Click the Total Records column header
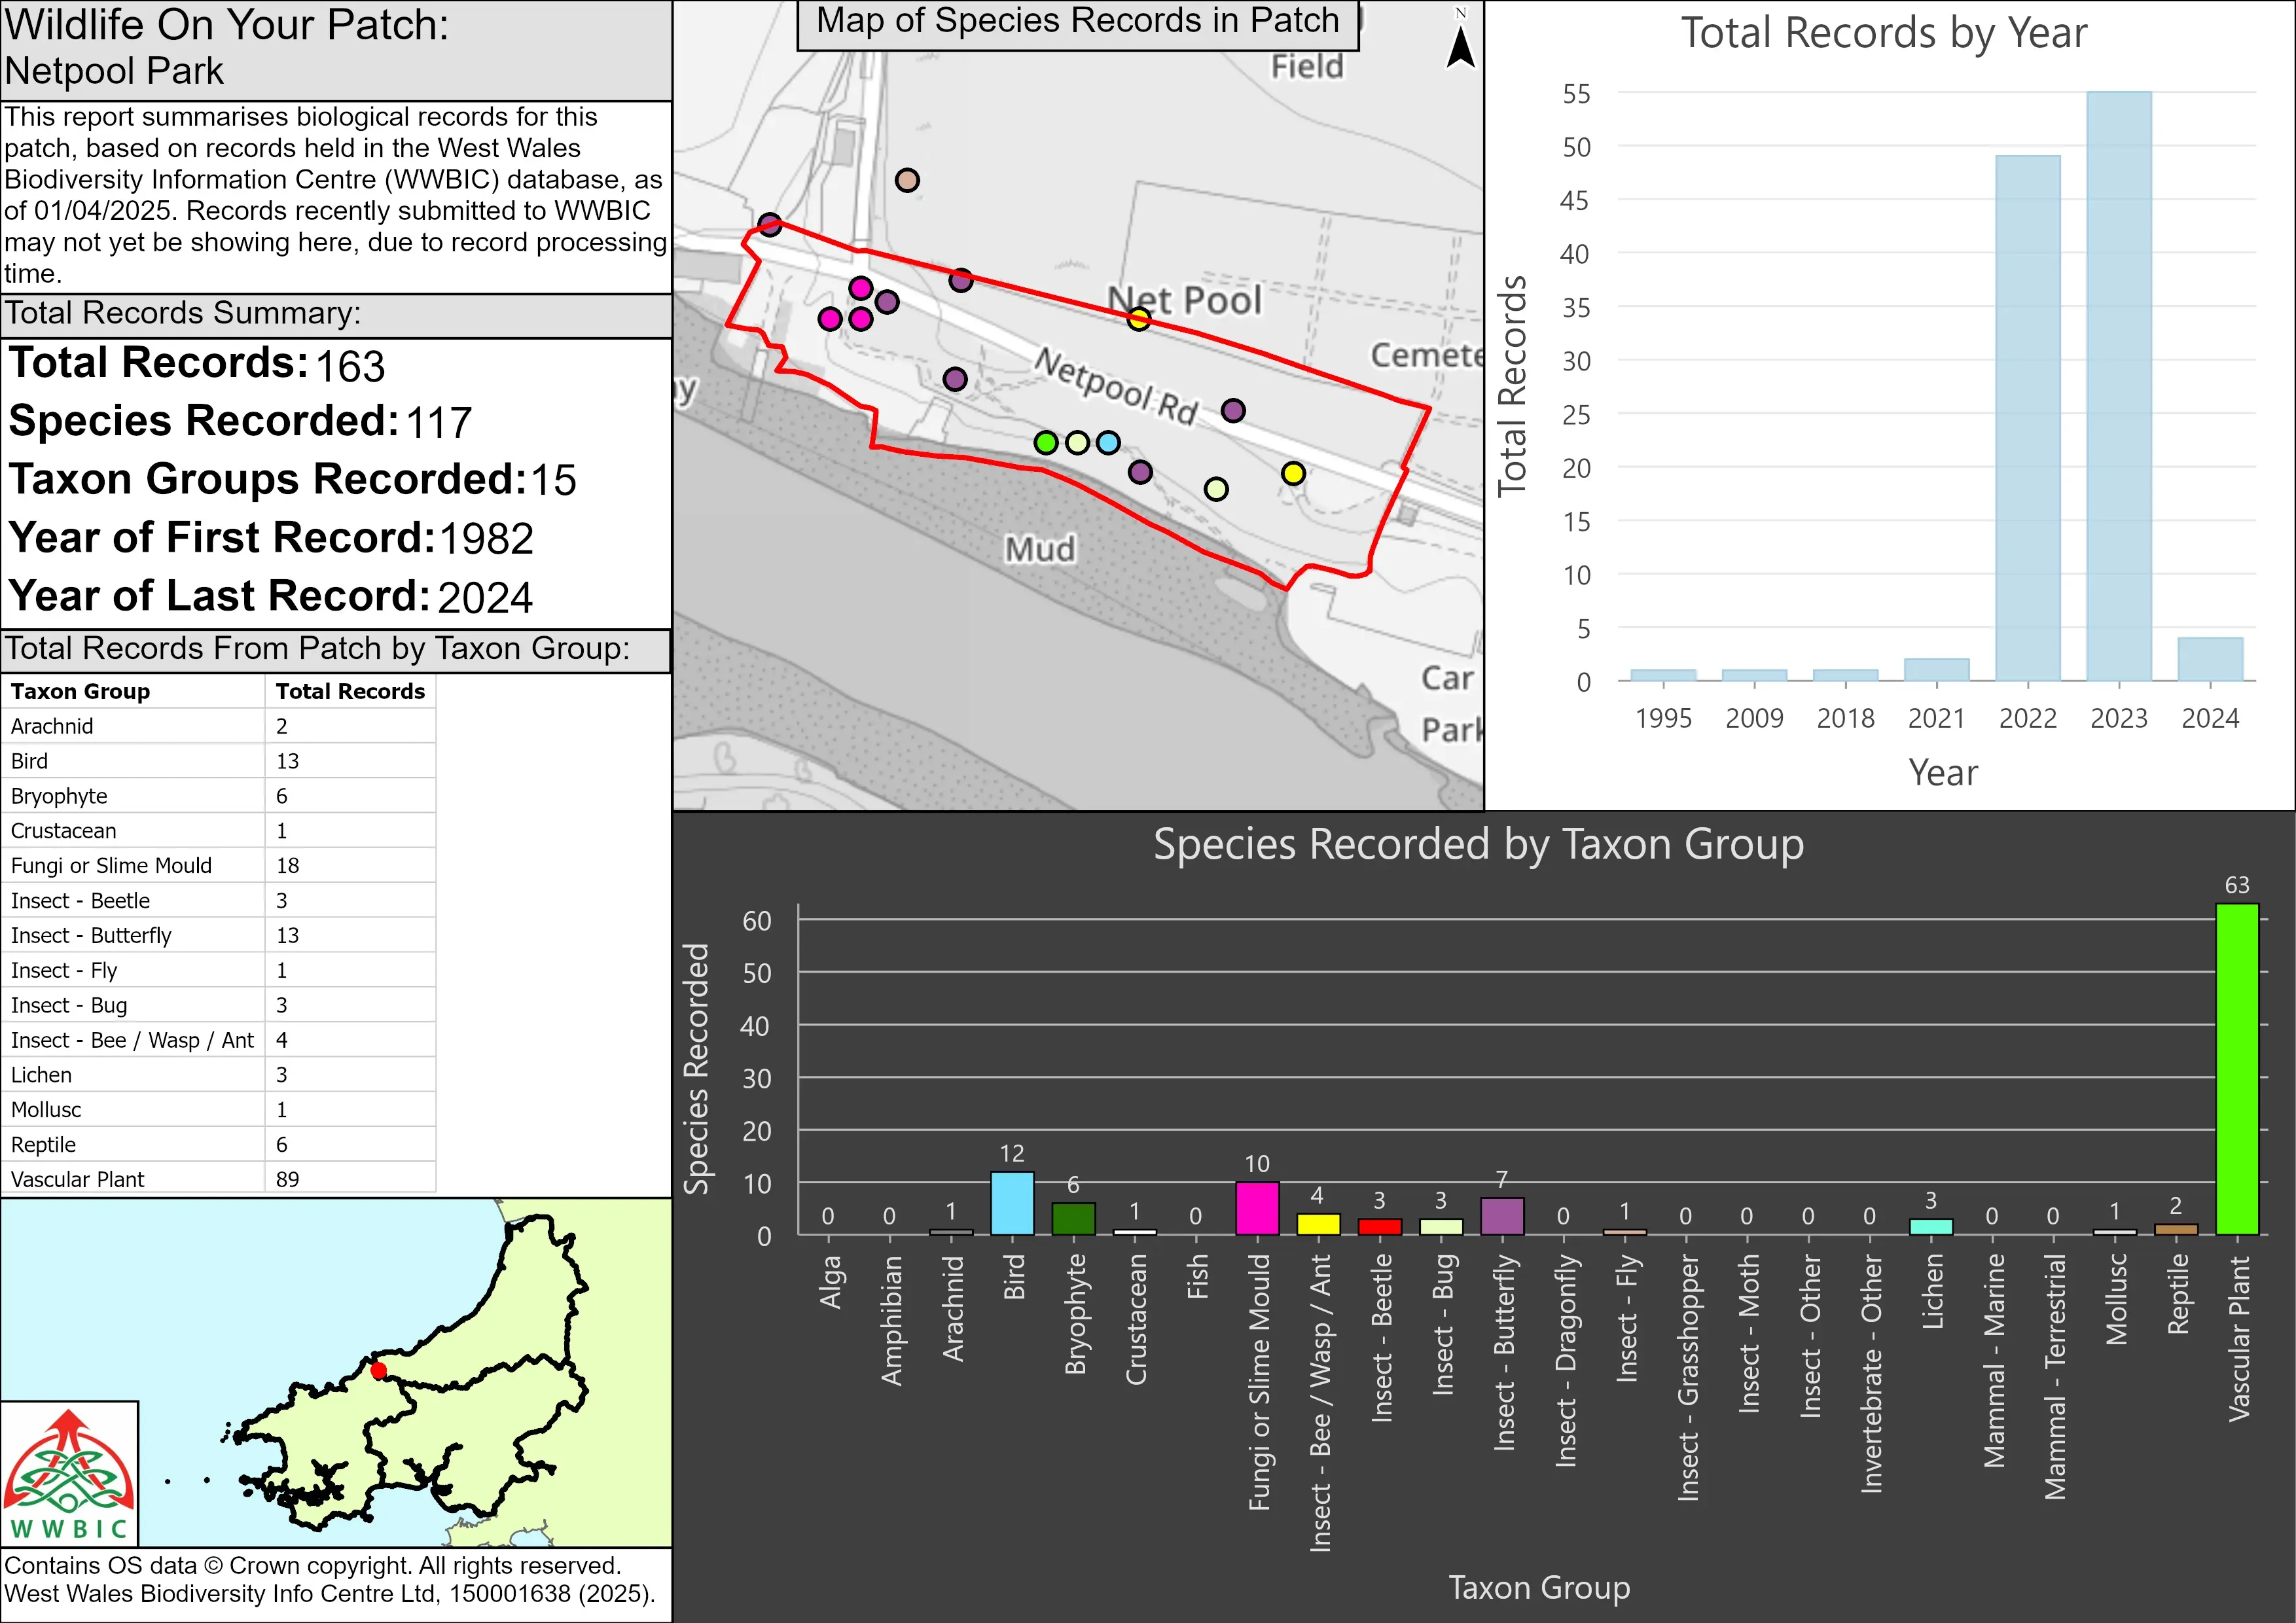 [x=350, y=691]
